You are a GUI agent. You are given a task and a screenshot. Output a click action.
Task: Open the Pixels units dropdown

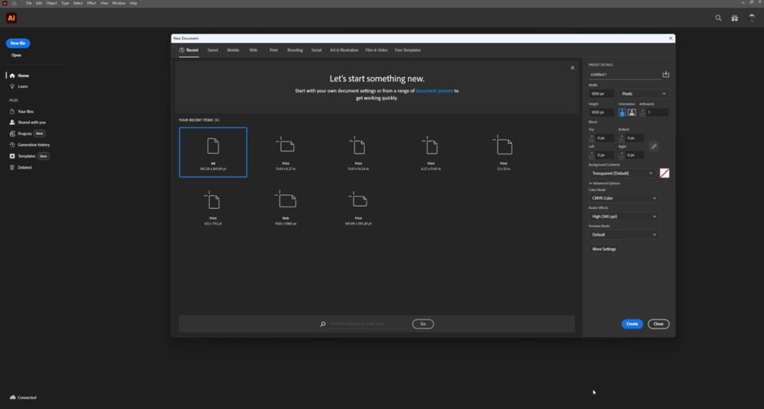pos(643,94)
